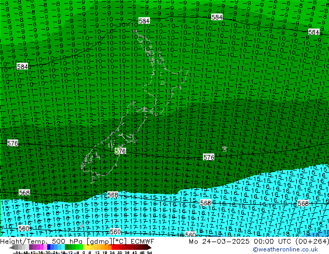
Task: Click the bright red swatch in the legend
Action: [113, 247]
